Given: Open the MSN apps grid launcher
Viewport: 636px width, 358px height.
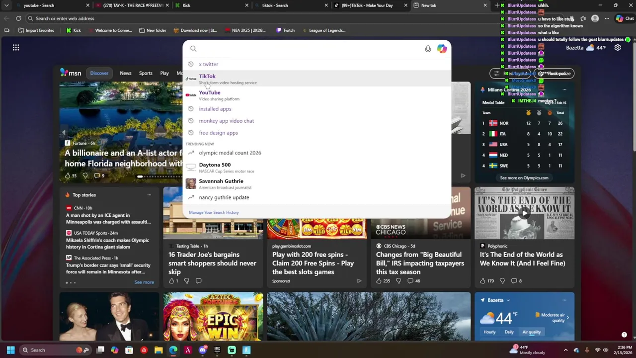Looking at the screenshot, I should tap(16, 48).
